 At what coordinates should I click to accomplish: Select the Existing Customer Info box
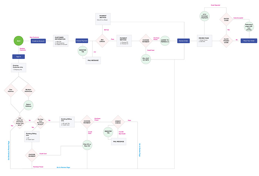pyautogui.click(x=18, y=68)
